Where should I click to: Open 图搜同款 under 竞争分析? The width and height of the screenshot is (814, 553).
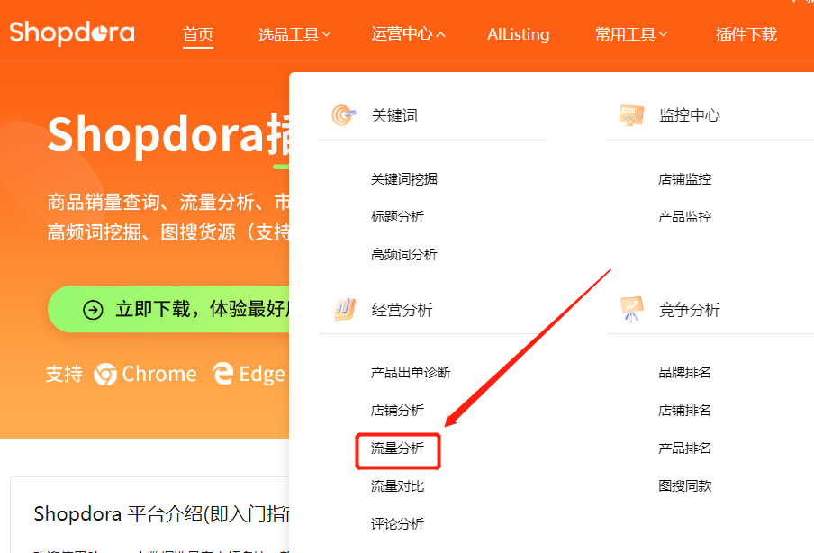(684, 486)
